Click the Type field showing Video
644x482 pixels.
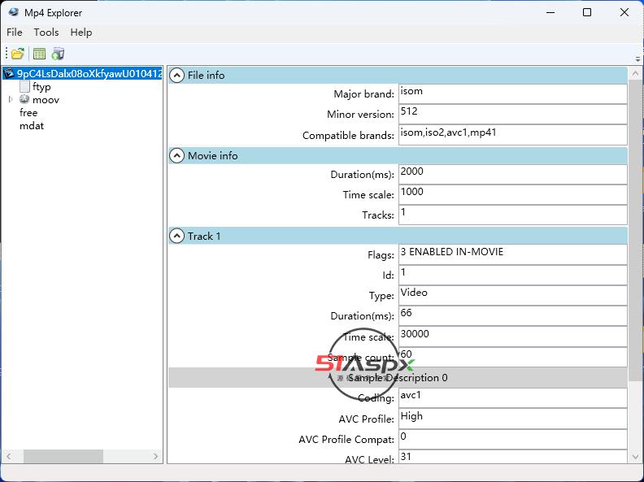coord(512,295)
